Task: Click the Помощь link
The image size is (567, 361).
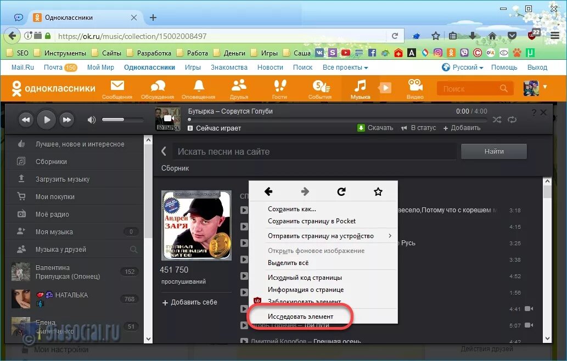Action: 504,67
